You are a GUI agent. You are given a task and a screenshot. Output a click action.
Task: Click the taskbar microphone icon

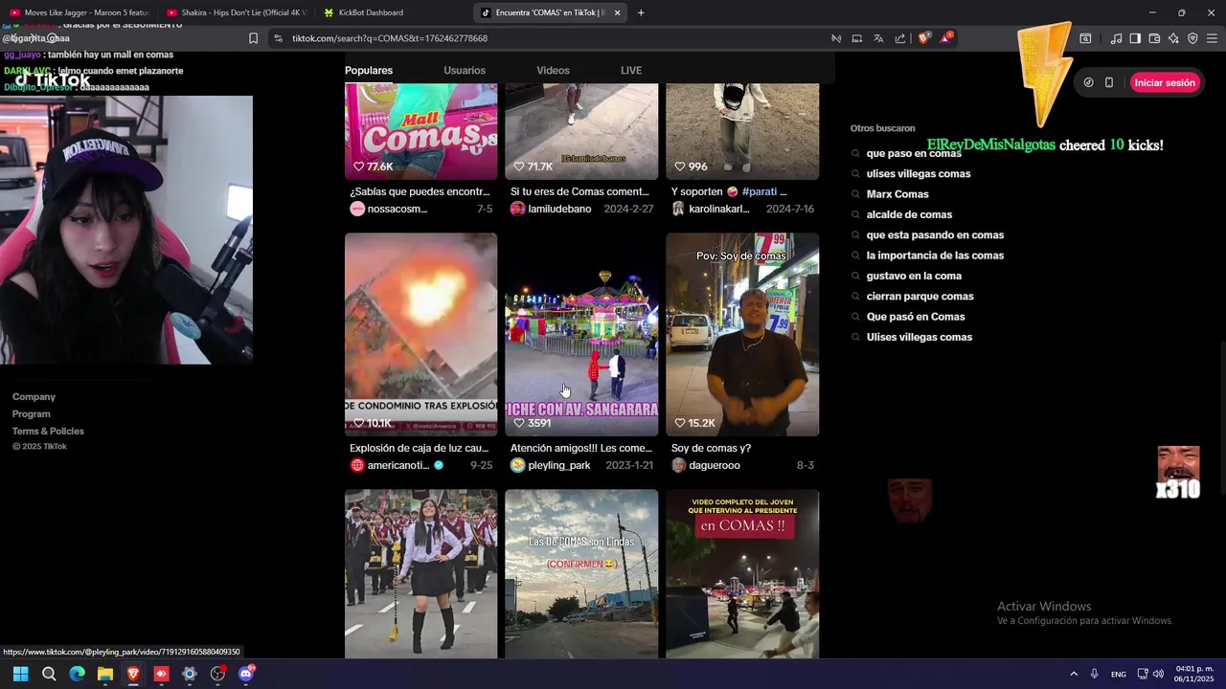(x=1094, y=674)
